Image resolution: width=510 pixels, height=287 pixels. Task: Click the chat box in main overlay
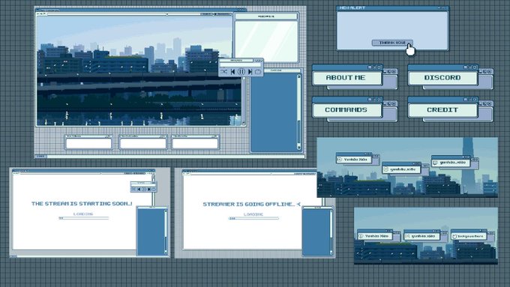click(x=274, y=112)
